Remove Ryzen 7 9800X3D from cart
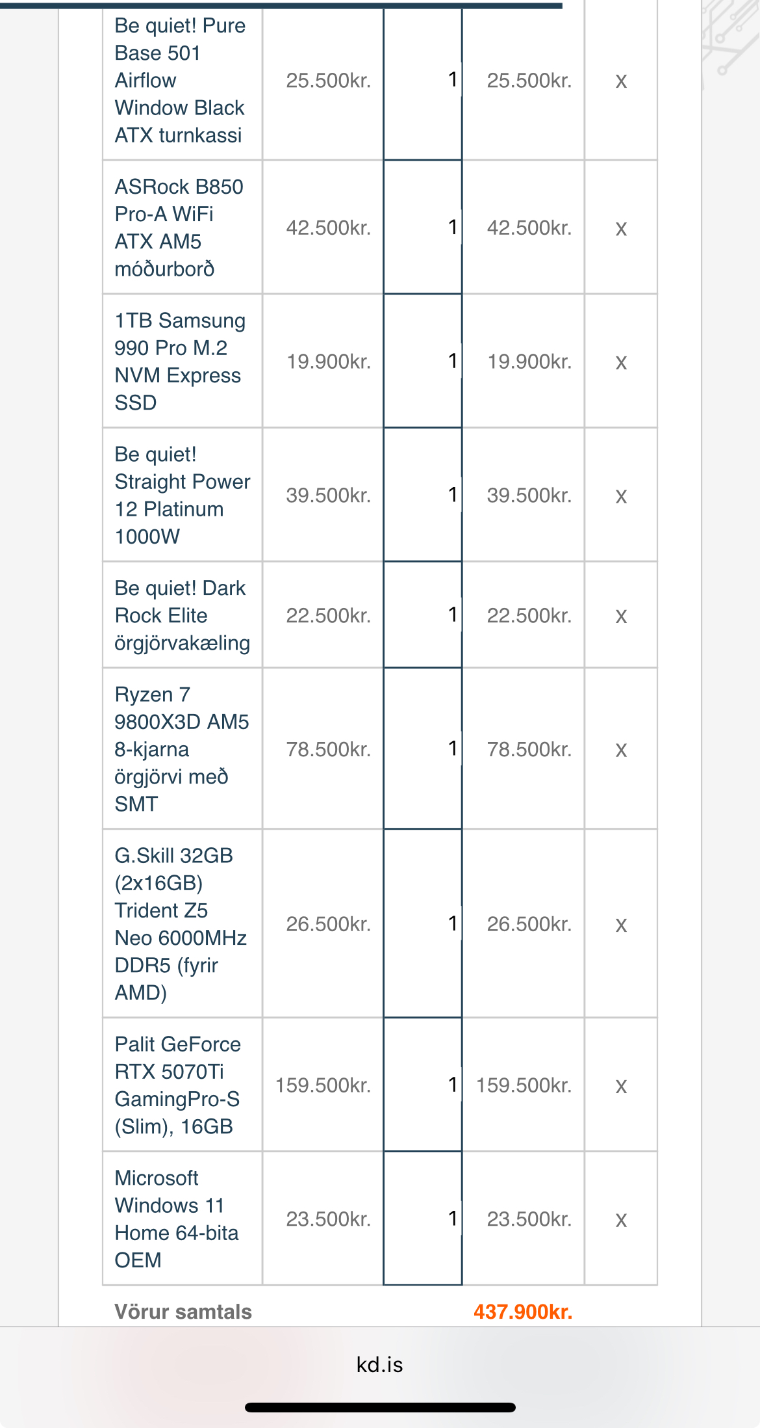The image size is (760, 1428). coord(621,750)
